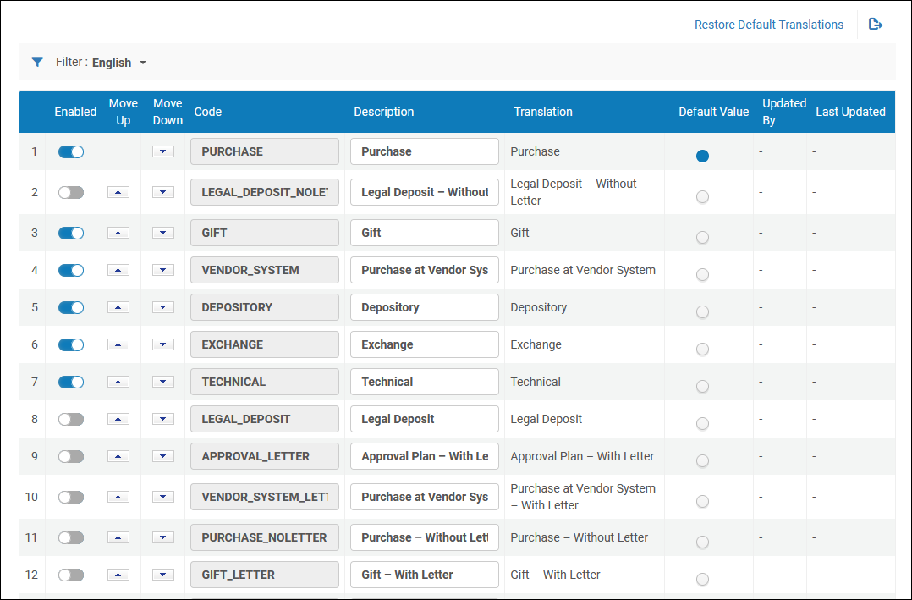Set Gift – With Letter as default
Screen dimensions: 912x600
point(702,580)
